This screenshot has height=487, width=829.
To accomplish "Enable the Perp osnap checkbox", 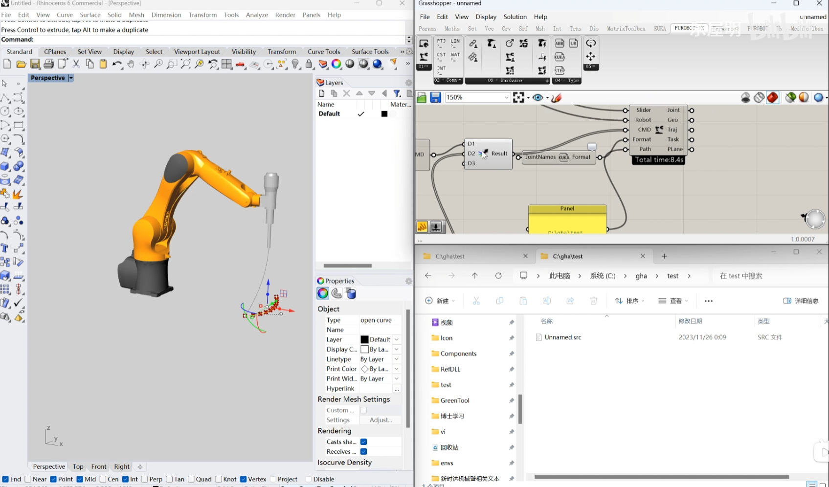I will [x=145, y=479].
